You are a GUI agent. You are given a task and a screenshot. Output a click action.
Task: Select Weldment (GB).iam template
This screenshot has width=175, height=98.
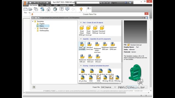[82, 58]
